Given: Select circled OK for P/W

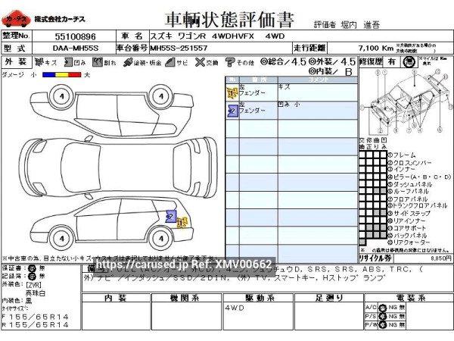Looking at the screenshot, I should 383,325.
